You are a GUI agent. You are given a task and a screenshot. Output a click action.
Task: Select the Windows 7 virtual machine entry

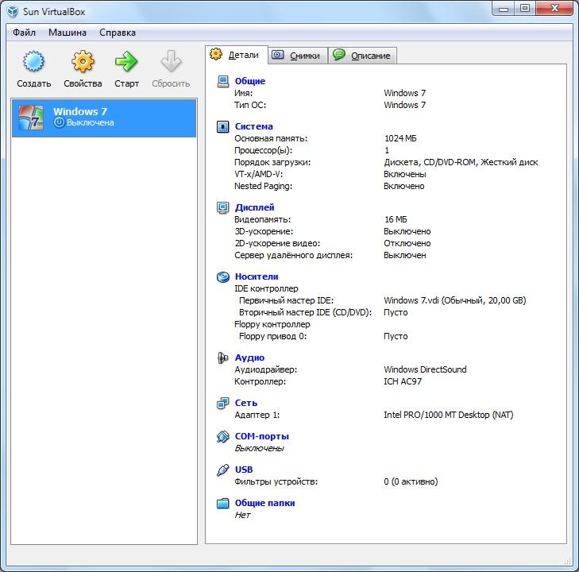click(104, 118)
